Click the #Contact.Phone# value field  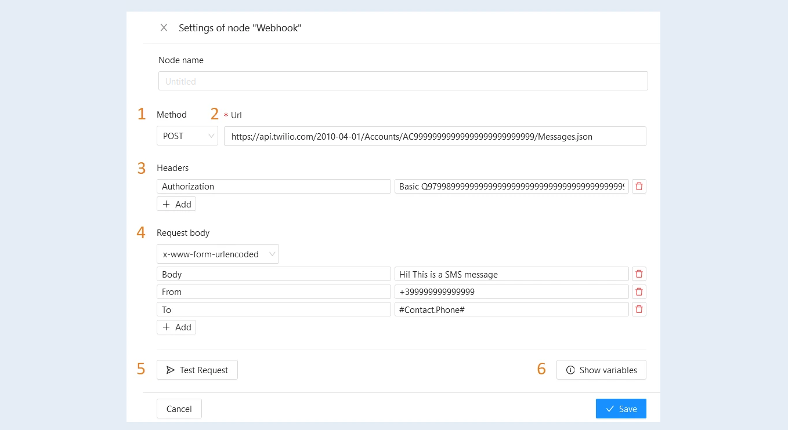point(512,309)
